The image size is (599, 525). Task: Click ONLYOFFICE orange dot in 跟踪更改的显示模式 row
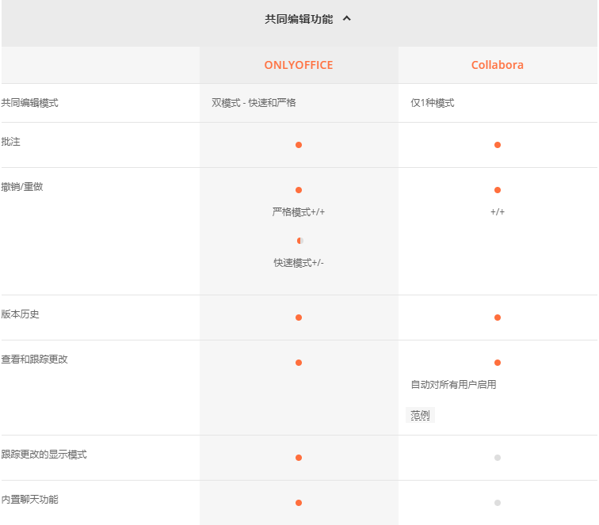click(299, 458)
